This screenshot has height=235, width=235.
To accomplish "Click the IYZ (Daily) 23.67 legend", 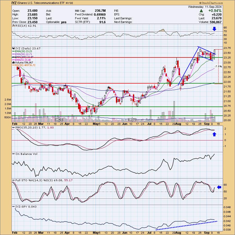I will coord(28,48).
